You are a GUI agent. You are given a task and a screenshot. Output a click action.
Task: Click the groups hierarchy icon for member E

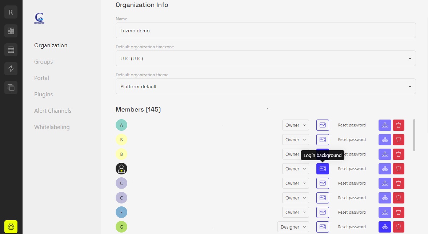385,212
